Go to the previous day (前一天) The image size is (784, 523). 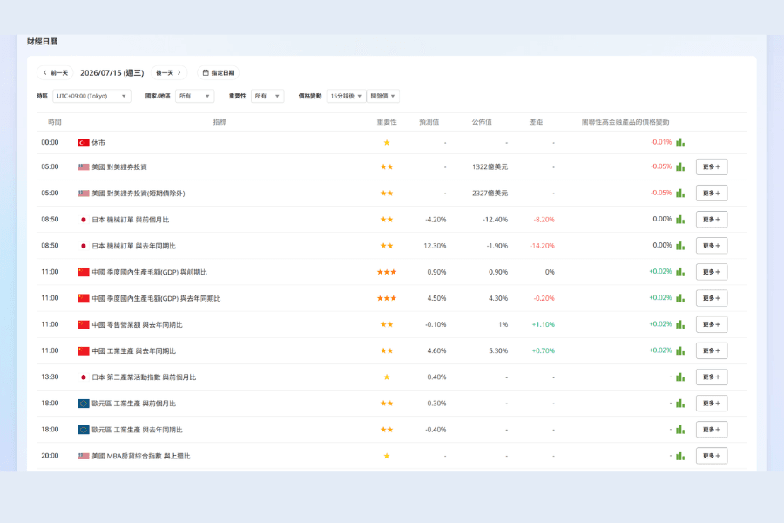(55, 72)
